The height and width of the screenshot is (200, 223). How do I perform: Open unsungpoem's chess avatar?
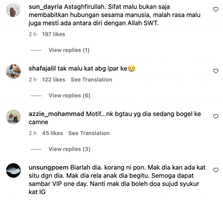[x=13, y=170]
